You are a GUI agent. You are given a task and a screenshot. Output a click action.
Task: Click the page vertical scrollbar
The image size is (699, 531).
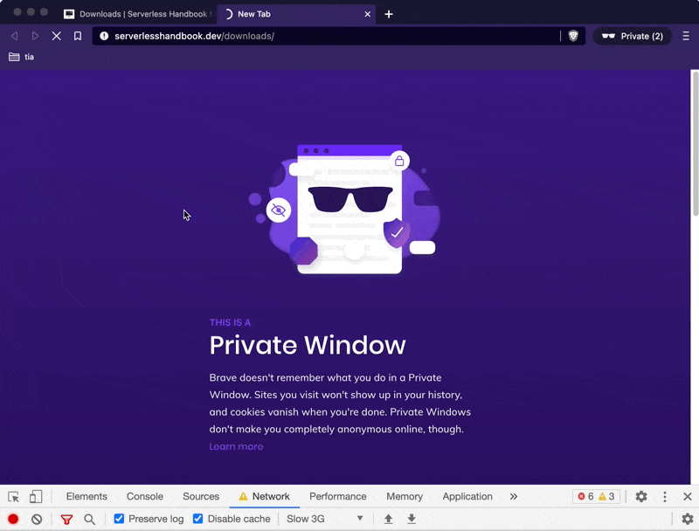click(695, 145)
